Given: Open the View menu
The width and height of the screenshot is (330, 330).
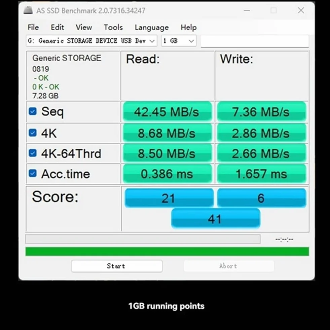Looking at the screenshot, I should [84, 27].
